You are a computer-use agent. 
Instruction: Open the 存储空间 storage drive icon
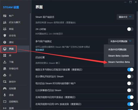click(x=5, y=69)
